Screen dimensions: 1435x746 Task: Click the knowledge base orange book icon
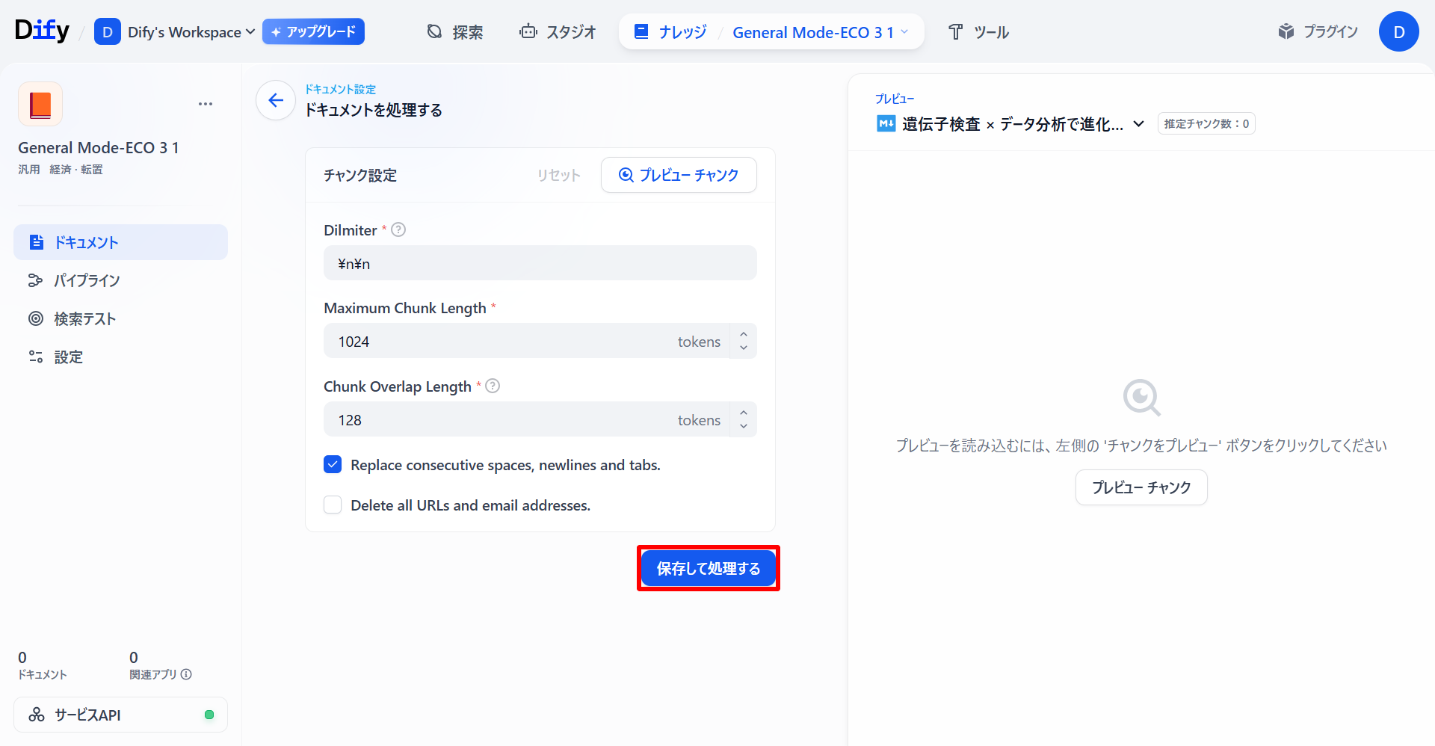pyautogui.click(x=40, y=105)
